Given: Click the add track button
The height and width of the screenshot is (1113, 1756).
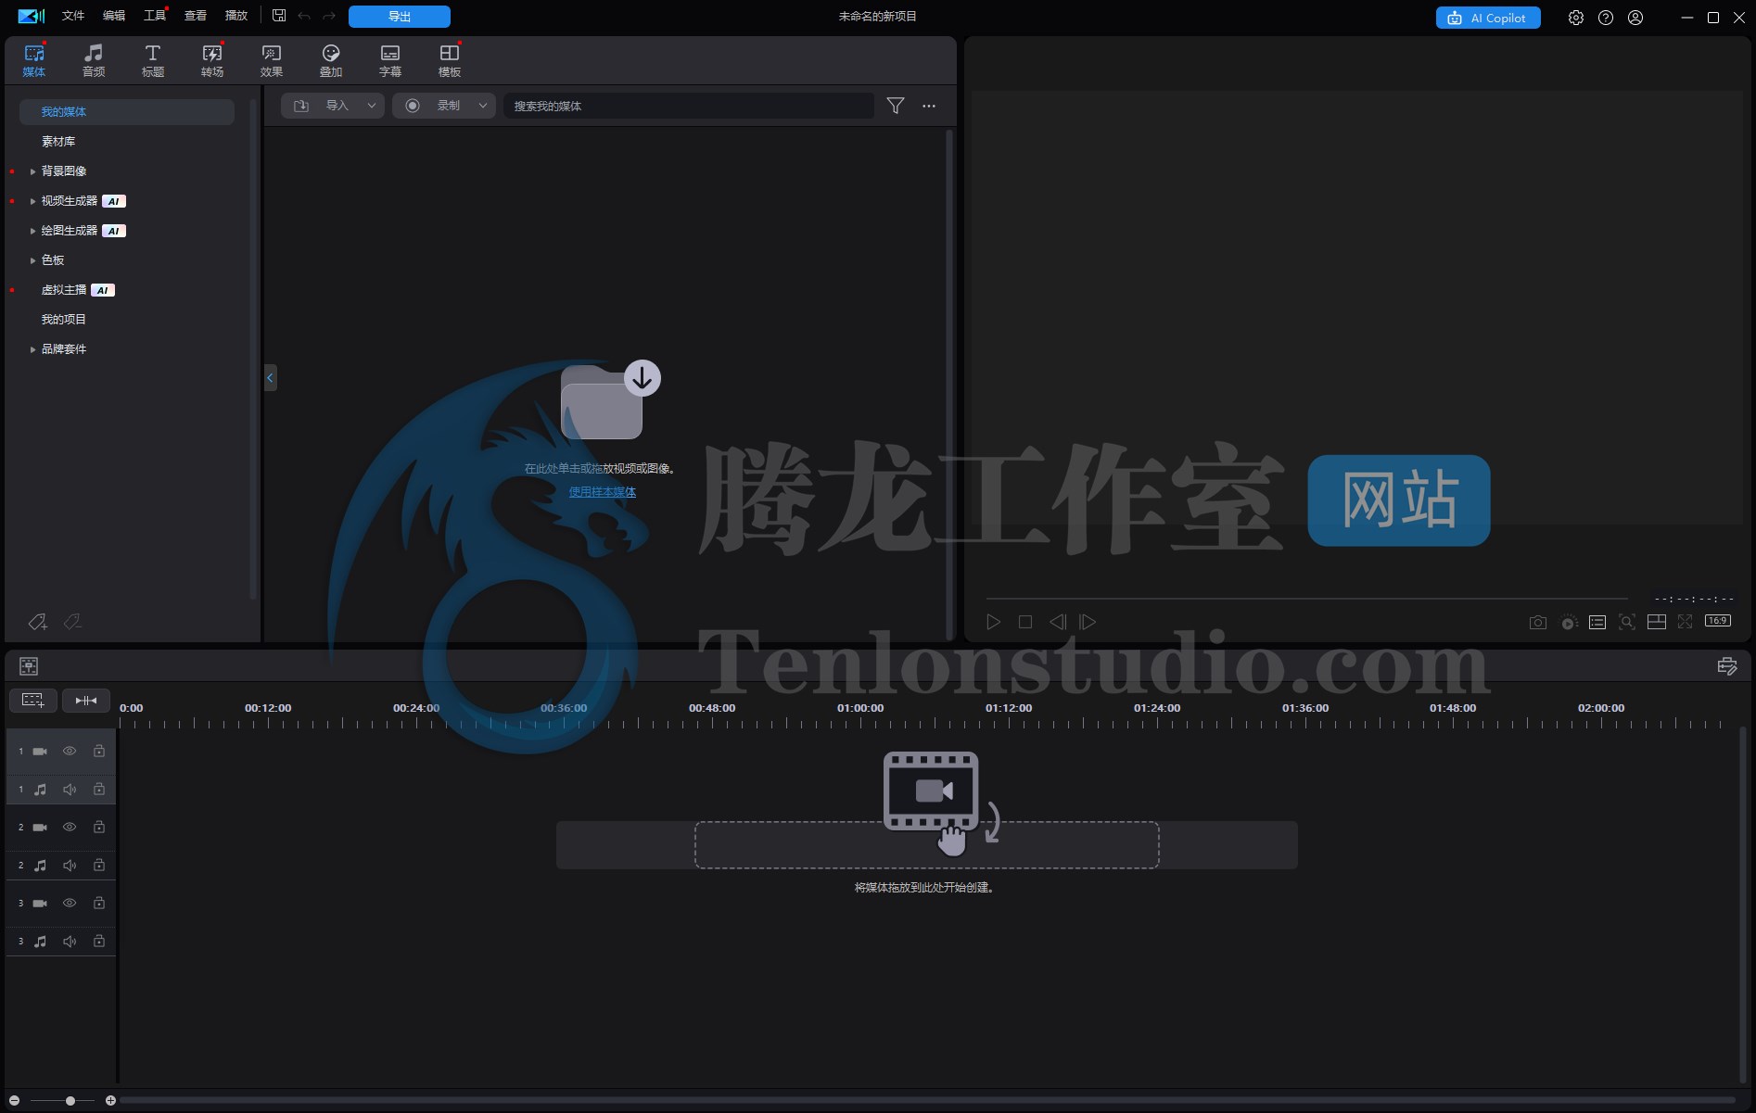Looking at the screenshot, I should click(x=33, y=701).
